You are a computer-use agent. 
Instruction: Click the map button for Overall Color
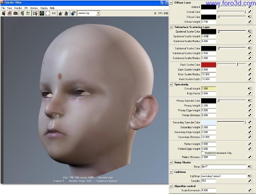click(x=250, y=12)
